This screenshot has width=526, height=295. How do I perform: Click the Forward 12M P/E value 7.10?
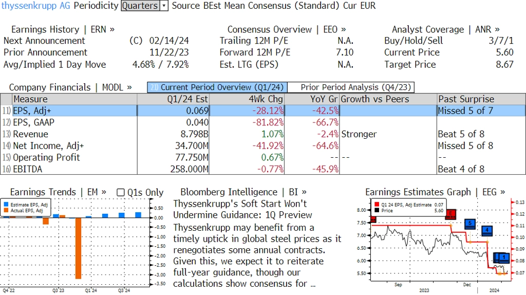(345, 53)
